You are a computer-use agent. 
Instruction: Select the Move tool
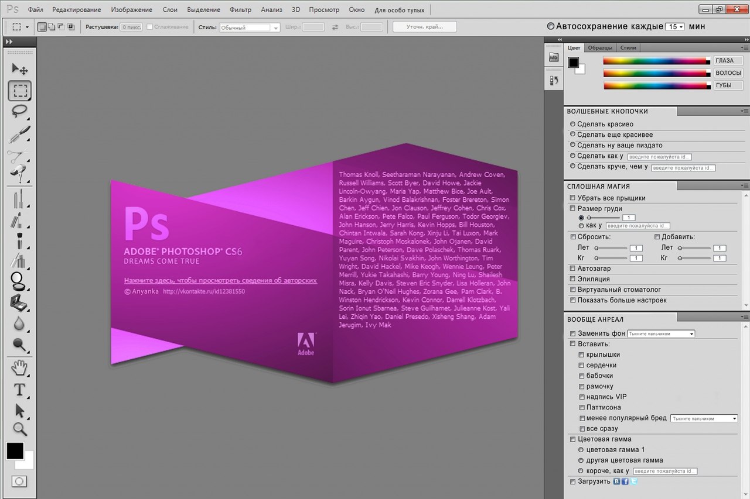[19, 70]
